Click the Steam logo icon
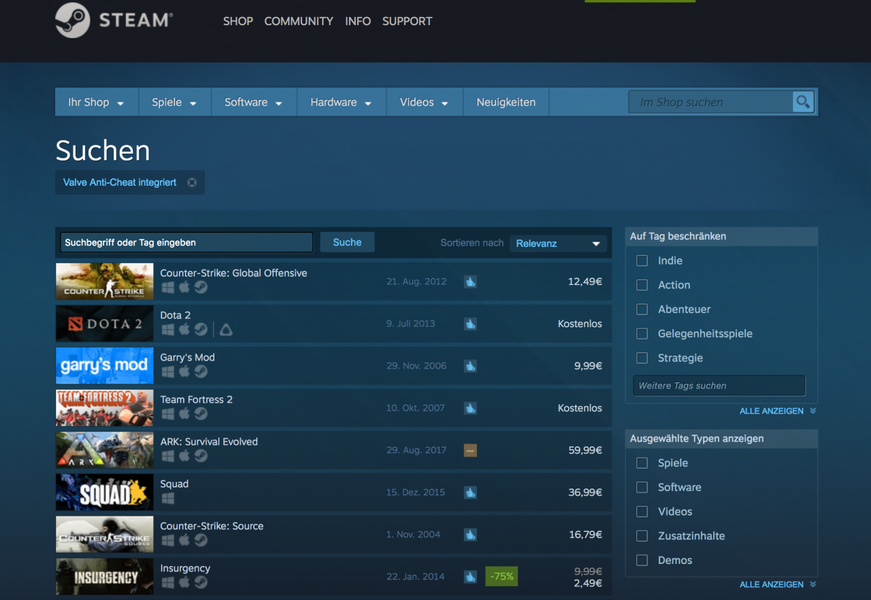871x600 pixels. pyautogui.click(x=73, y=20)
